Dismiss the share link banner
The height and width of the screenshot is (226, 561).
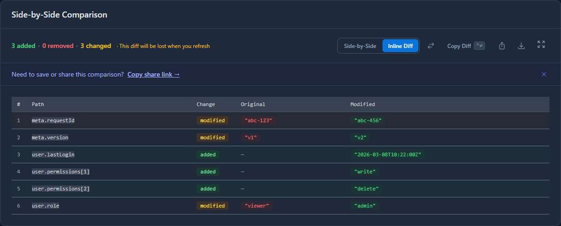(x=544, y=74)
